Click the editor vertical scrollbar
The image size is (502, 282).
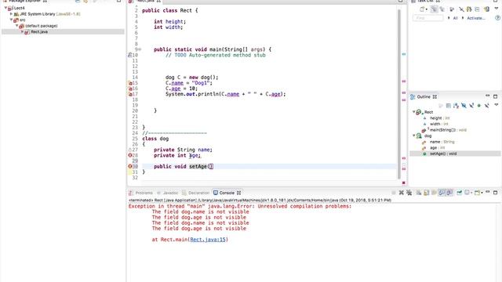[x=399, y=94]
